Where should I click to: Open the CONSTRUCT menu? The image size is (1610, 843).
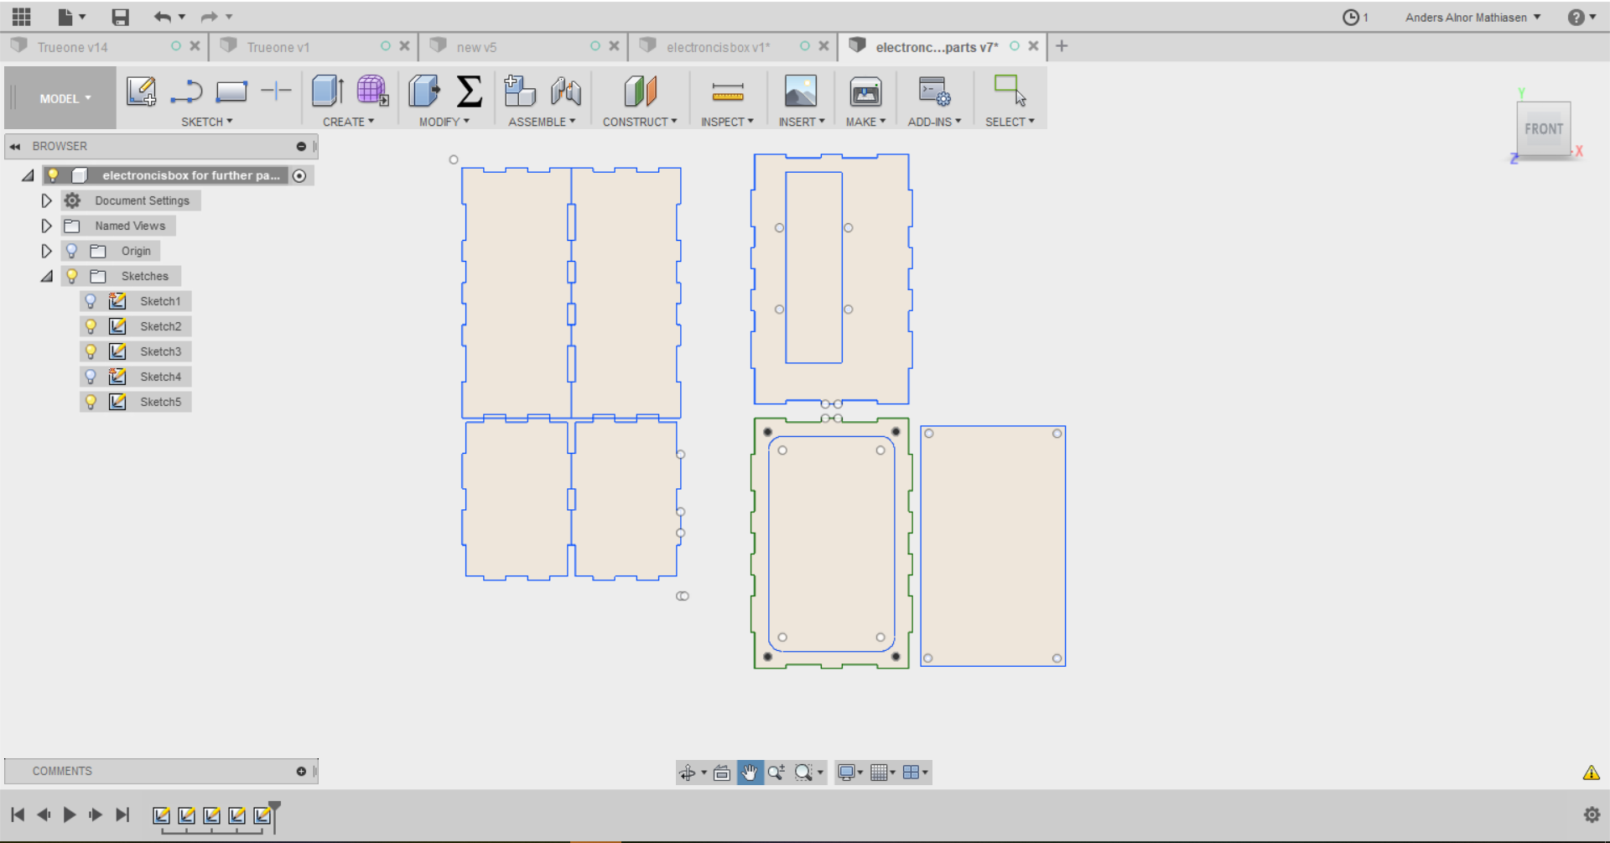[x=640, y=122]
